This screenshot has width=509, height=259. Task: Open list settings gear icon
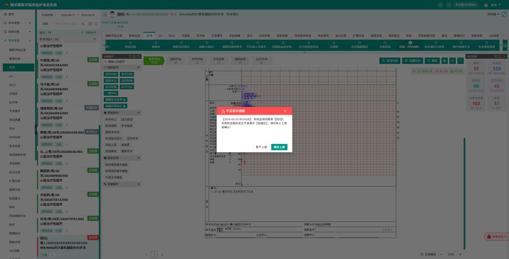point(90,24)
